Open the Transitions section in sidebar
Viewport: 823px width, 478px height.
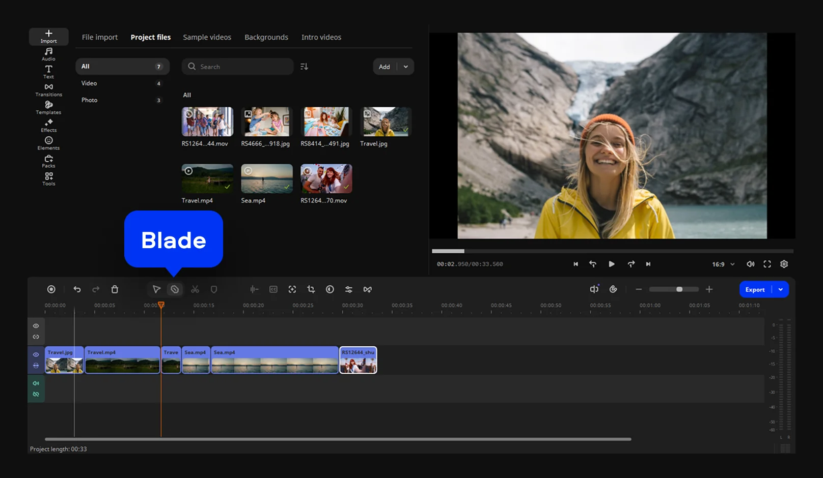click(48, 89)
